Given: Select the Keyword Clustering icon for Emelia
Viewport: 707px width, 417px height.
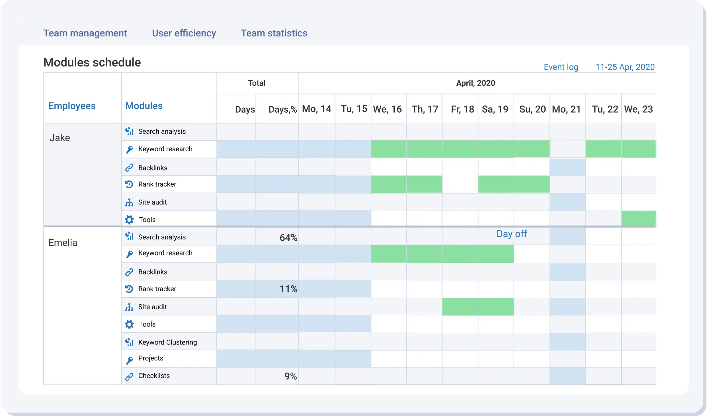Looking at the screenshot, I should click(x=130, y=342).
